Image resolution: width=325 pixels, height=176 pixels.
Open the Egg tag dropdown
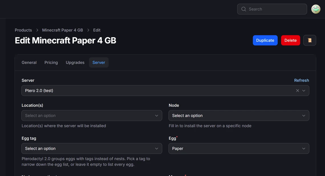[92, 148]
